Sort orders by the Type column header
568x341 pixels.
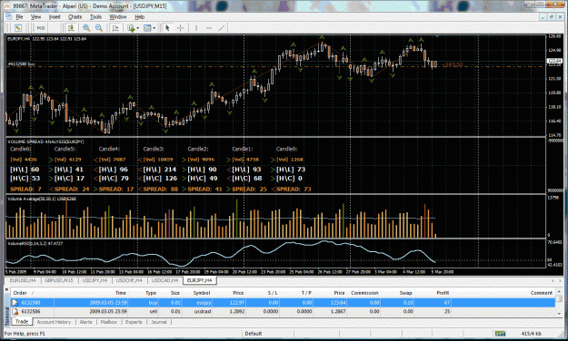pyautogui.click(x=143, y=293)
